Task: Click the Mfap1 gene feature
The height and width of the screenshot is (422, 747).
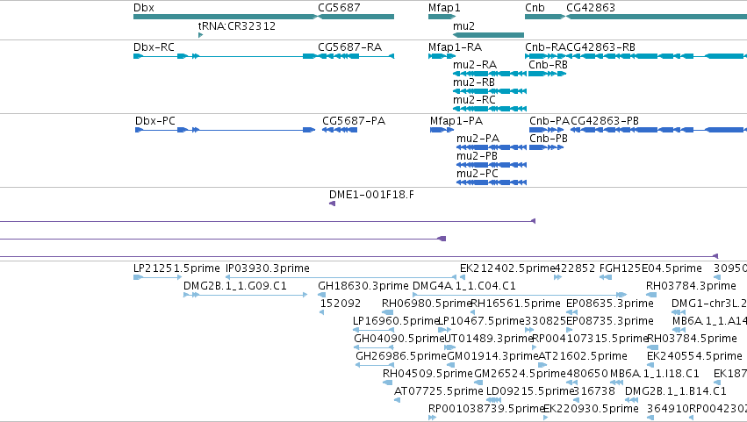Action: click(442, 17)
